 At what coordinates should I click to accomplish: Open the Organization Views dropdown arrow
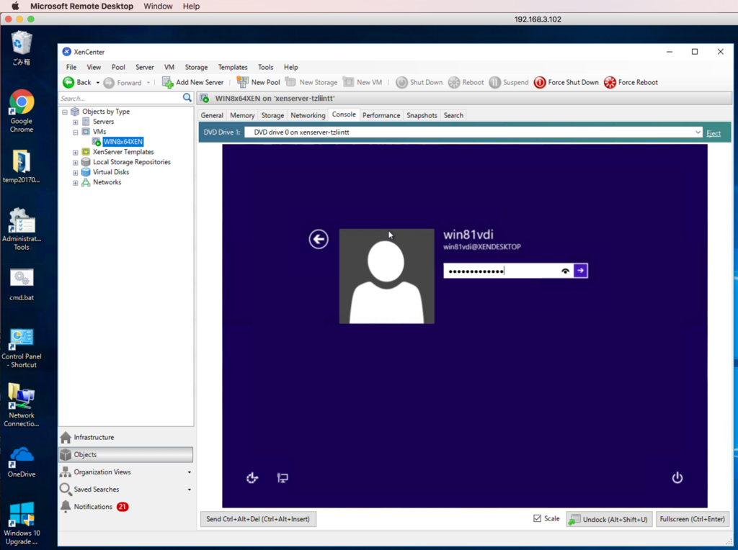coord(190,472)
